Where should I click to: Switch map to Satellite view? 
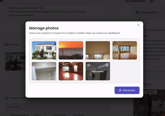150,92
